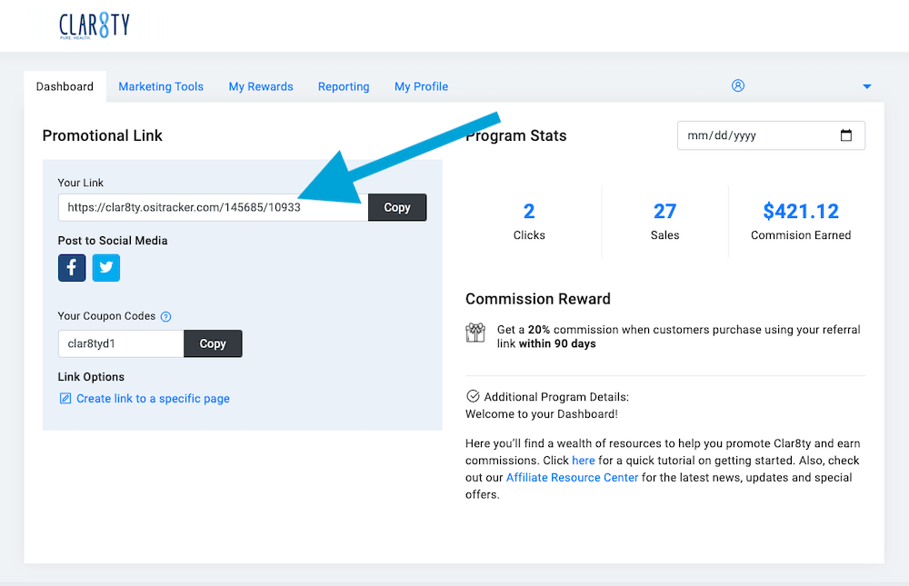Click the promotional link URL field
The height and width of the screenshot is (586, 909).
point(214,207)
